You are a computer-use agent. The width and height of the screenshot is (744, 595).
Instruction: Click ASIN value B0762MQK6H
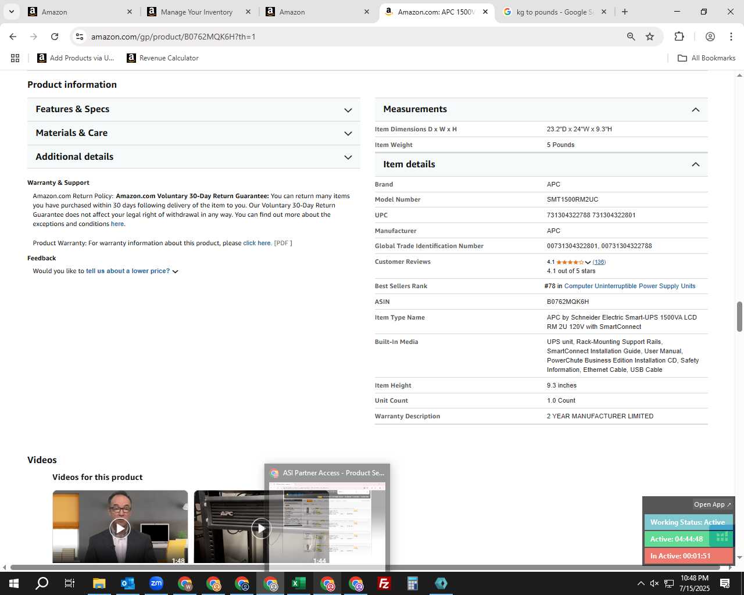[568, 302]
